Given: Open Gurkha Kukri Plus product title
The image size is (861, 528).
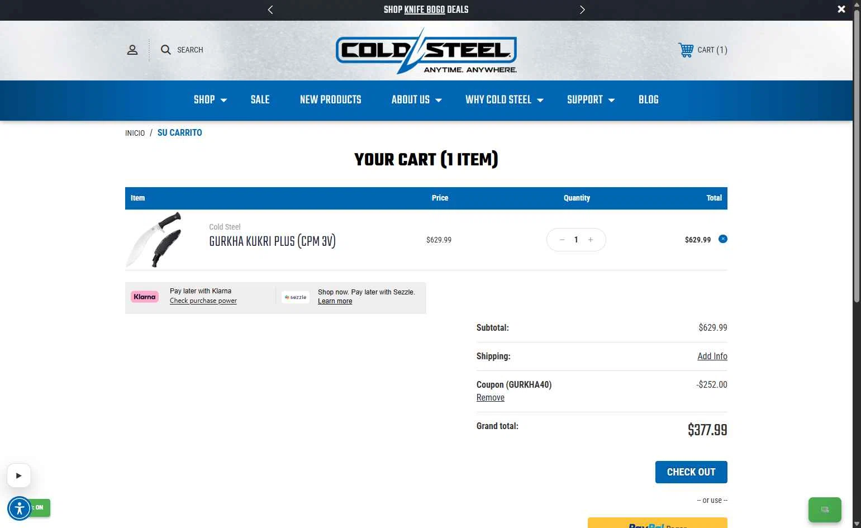Looking at the screenshot, I should 273,241.
